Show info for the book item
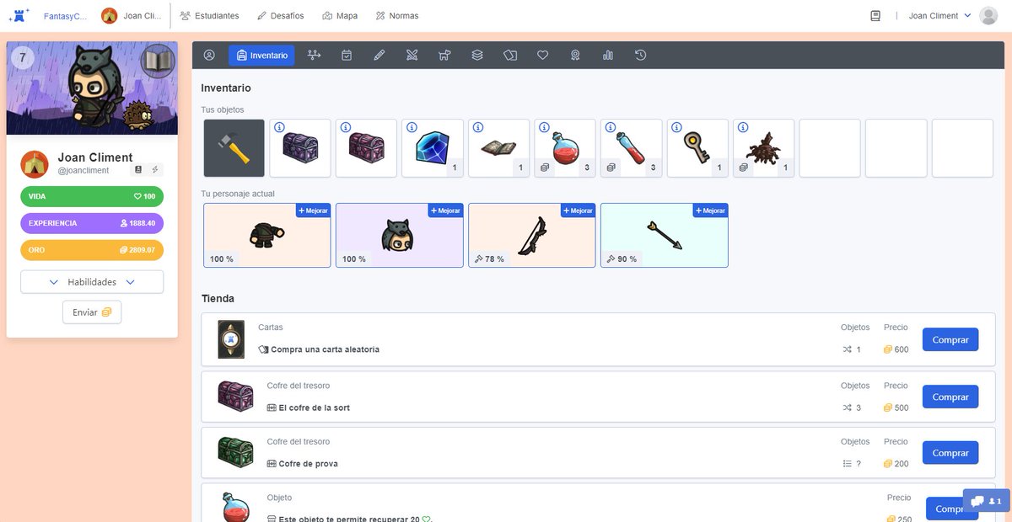Image resolution: width=1012 pixels, height=522 pixels. [478, 128]
